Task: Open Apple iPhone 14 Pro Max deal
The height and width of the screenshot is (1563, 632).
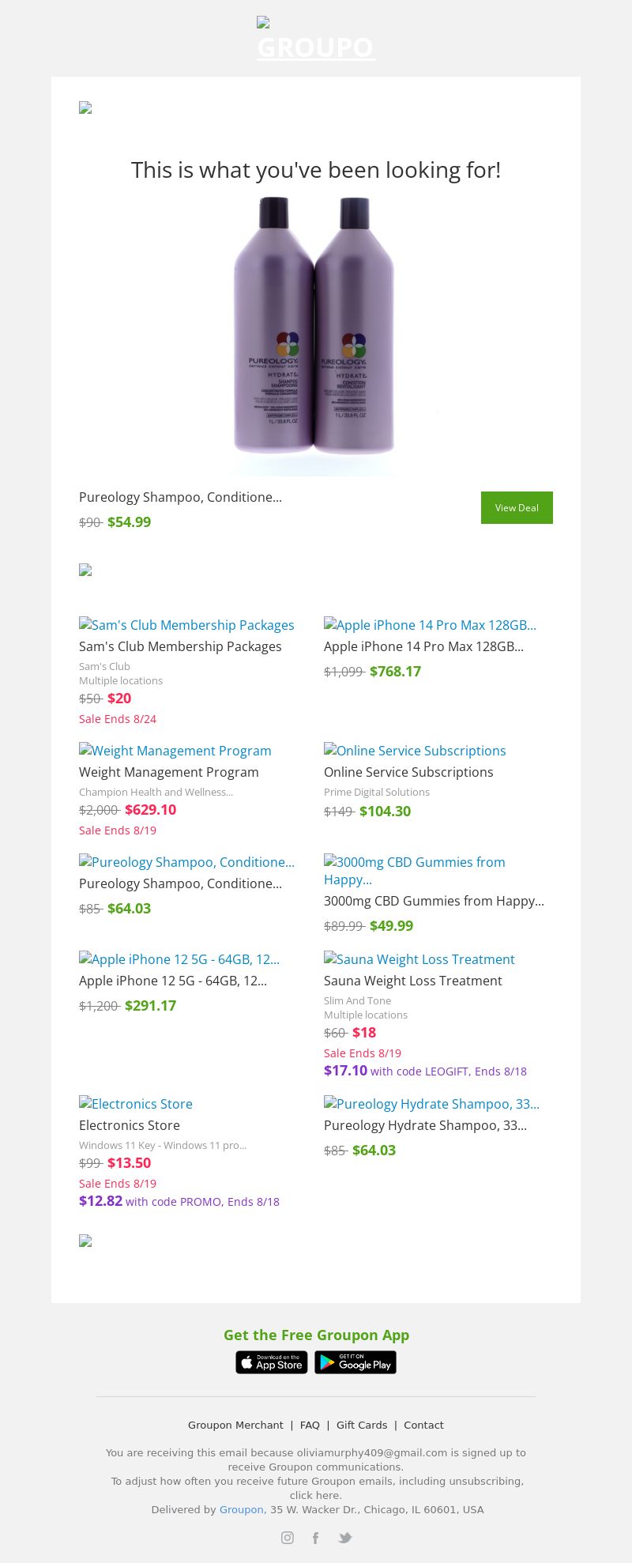Action: [x=430, y=625]
